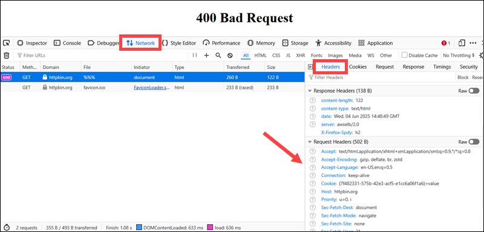Click the help icon next to the Host header
The width and height of the screenshot is (484, 232).
point(313,192)
